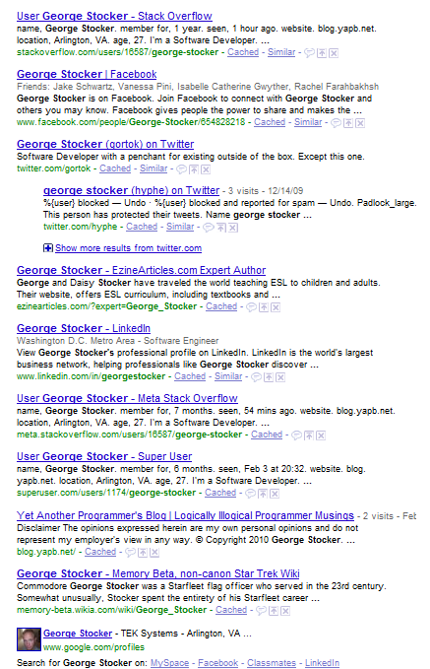This screenshot has width=430, height=669.
Task: Comment on the LinkedIn result
Action: tap(257, 377)
